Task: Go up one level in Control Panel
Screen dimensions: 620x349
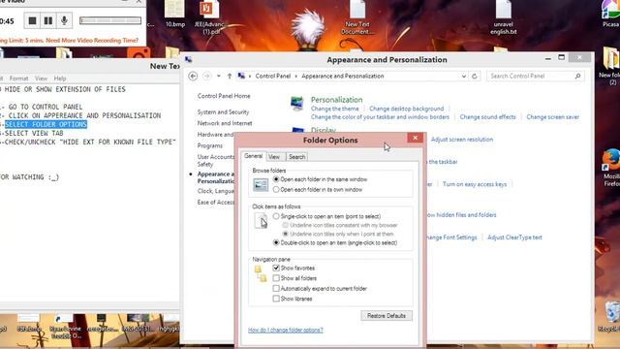Action: (x=230, y=76)
